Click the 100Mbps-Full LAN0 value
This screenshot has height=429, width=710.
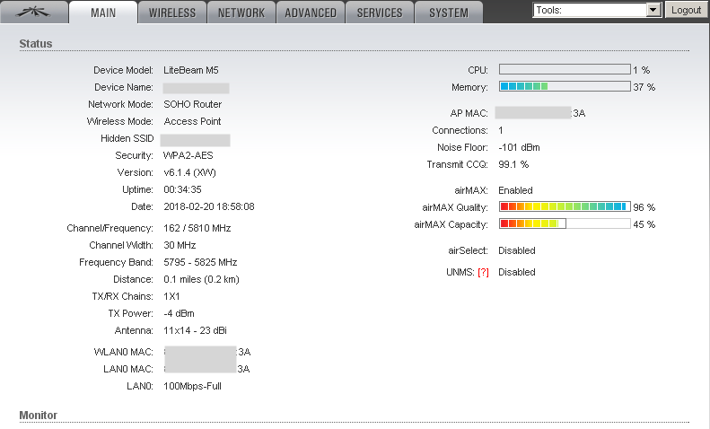click(192, 387)
